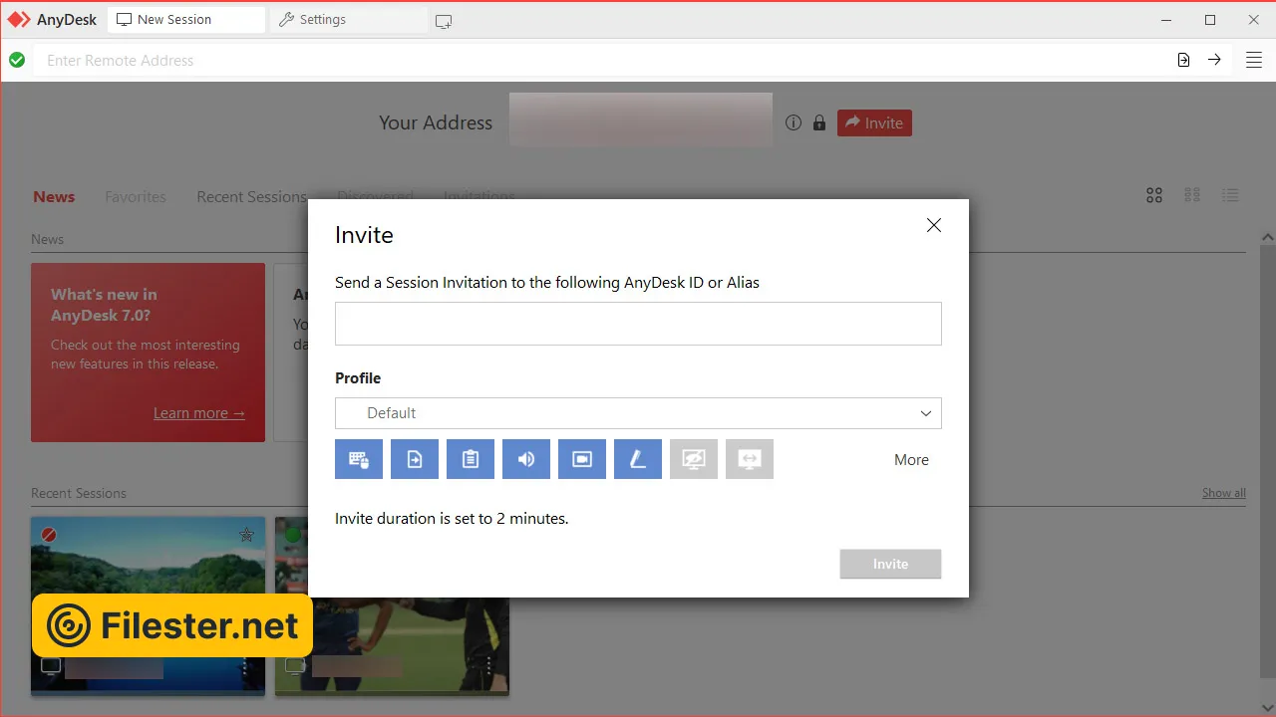Click the connect arrow icon

(1214, 60)
